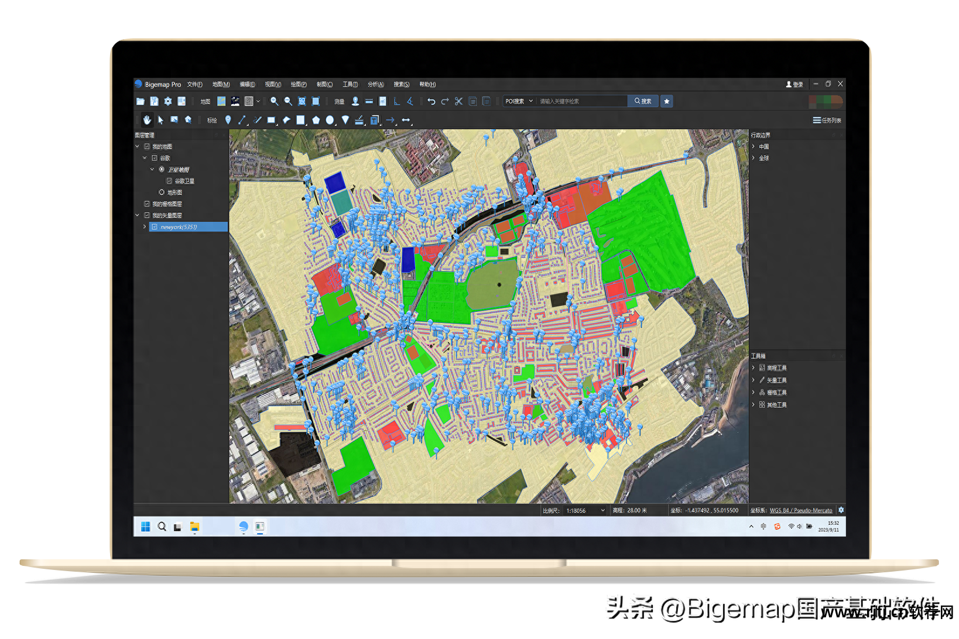Image resolution: width=959 pixels, height=639 pixels.
Task: Click the star favorites button
Action: pyautogui.click(x=666, y=101)
